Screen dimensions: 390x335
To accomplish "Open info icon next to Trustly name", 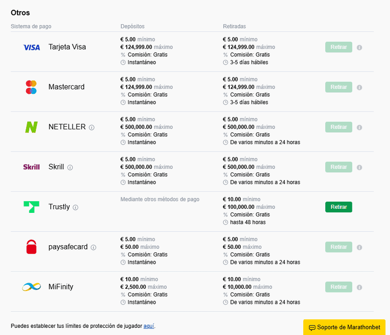I will point(75,207).
